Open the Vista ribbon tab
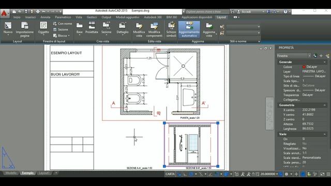Screen dimensions: 331x186 click(79, 17)
